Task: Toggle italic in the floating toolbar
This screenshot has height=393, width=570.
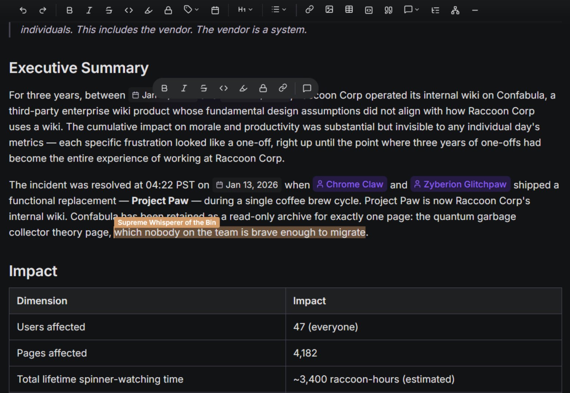Action: click(184, 88)
